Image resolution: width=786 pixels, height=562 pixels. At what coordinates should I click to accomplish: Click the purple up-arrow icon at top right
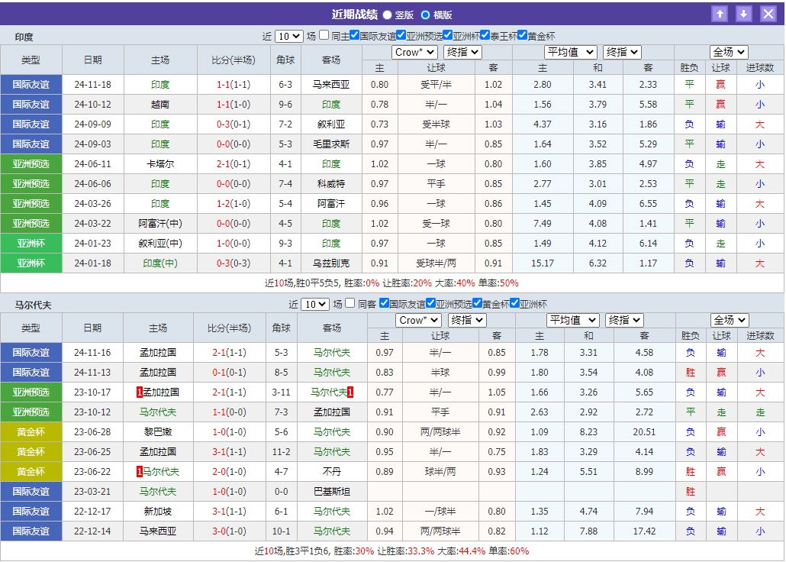point(719,14)
